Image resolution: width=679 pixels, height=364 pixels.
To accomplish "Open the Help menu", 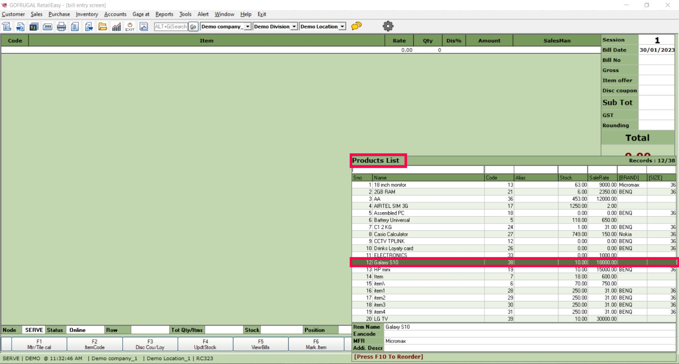I will click(x=246, y=14).
